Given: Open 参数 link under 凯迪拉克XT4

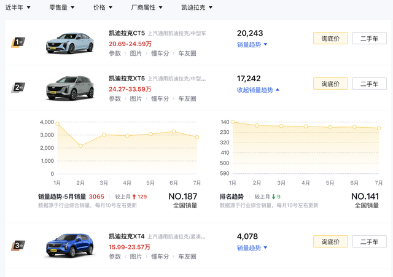Looking at the screenshot, I should (x=115, y=257).
